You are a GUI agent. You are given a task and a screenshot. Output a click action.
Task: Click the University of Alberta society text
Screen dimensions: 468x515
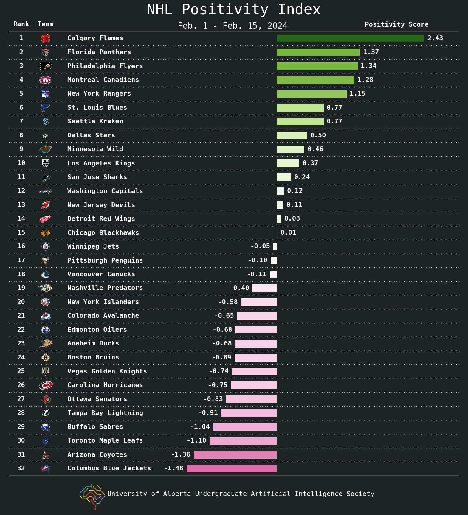coord(241,494)
